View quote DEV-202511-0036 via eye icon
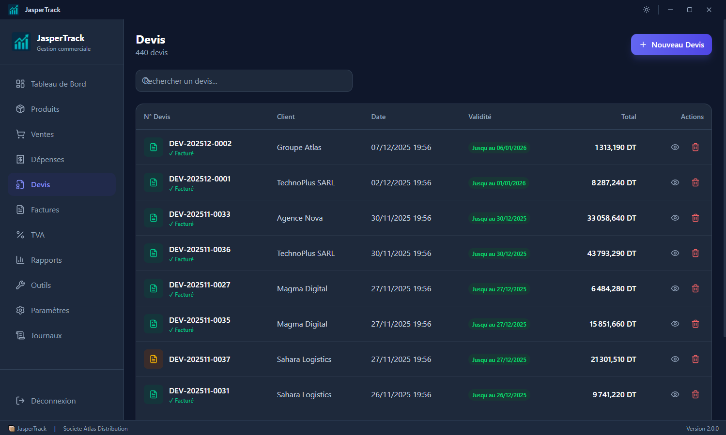 click(675, 253)
